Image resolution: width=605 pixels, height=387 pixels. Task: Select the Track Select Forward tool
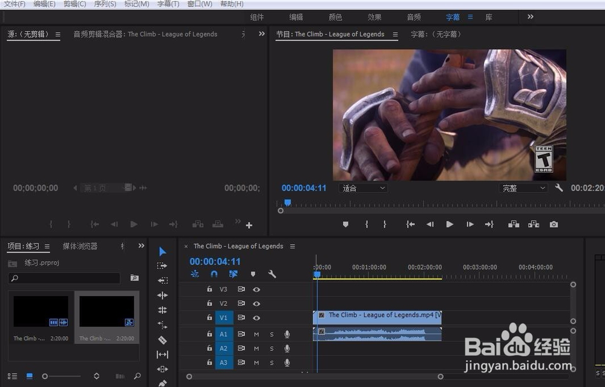(162, 266)
